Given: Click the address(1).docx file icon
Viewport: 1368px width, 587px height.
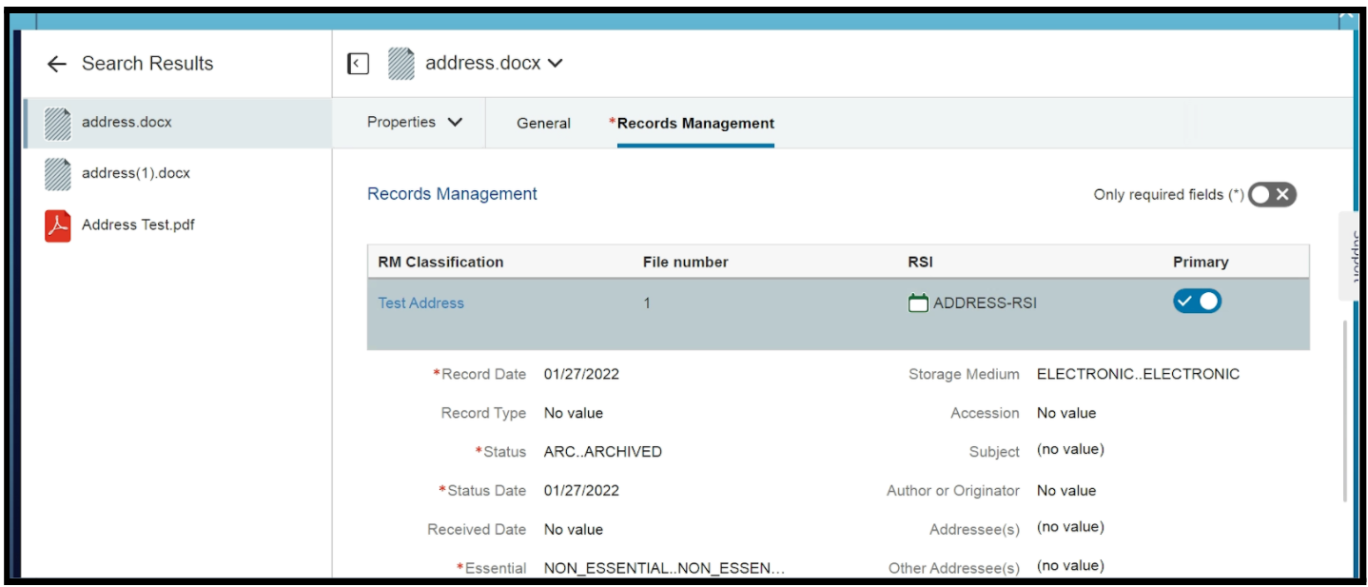Looking at the screenshot, I should pyautogui.click(x=58, y=174).
